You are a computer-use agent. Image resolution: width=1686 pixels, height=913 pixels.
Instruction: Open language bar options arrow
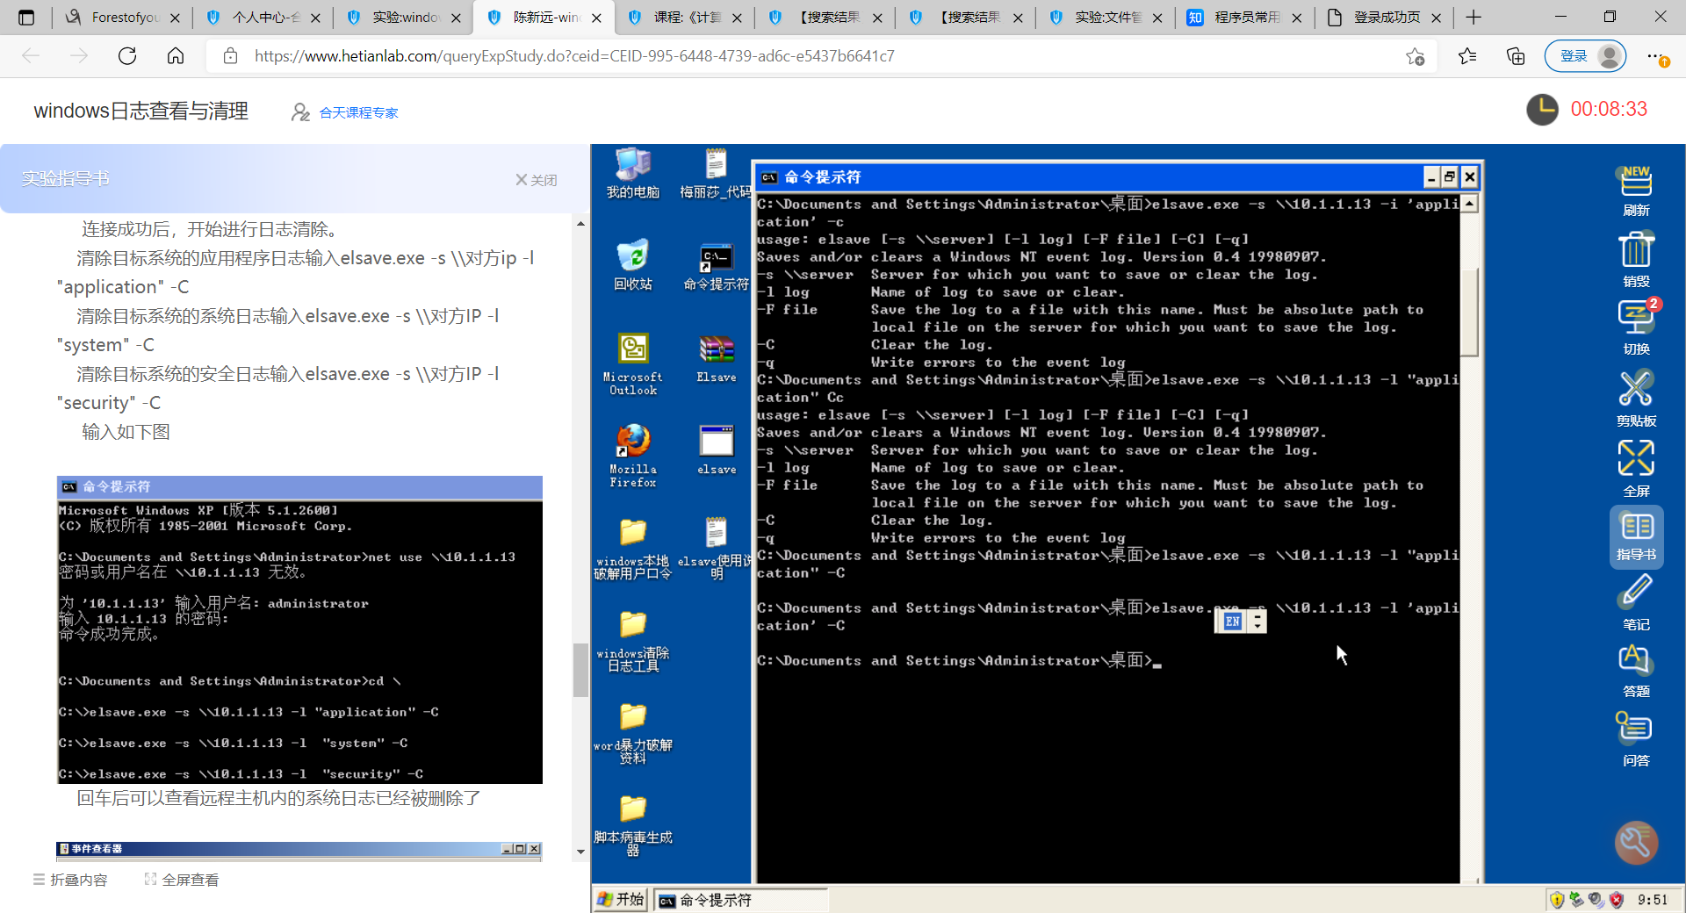point(1258,622)
